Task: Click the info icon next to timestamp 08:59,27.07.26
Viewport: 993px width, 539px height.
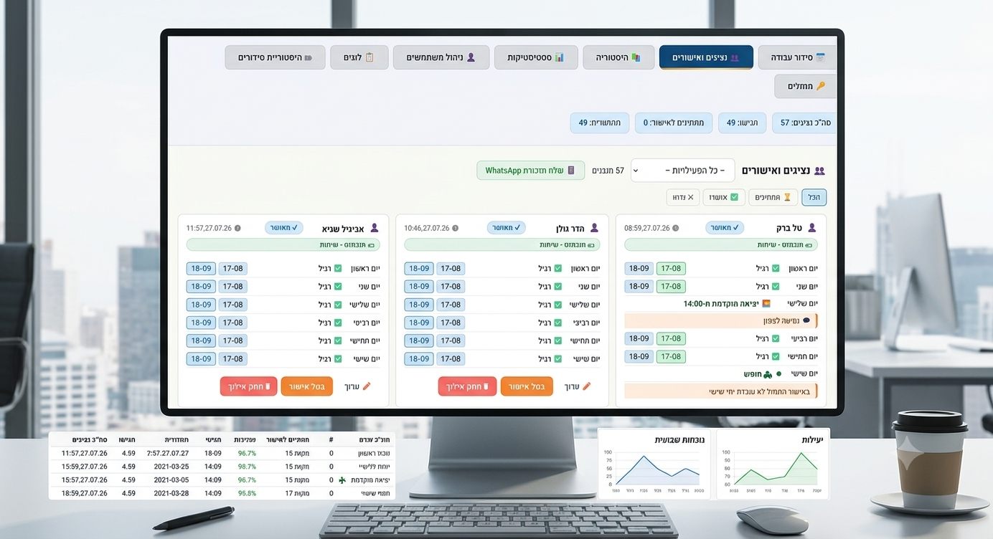Action: [675, 228]
